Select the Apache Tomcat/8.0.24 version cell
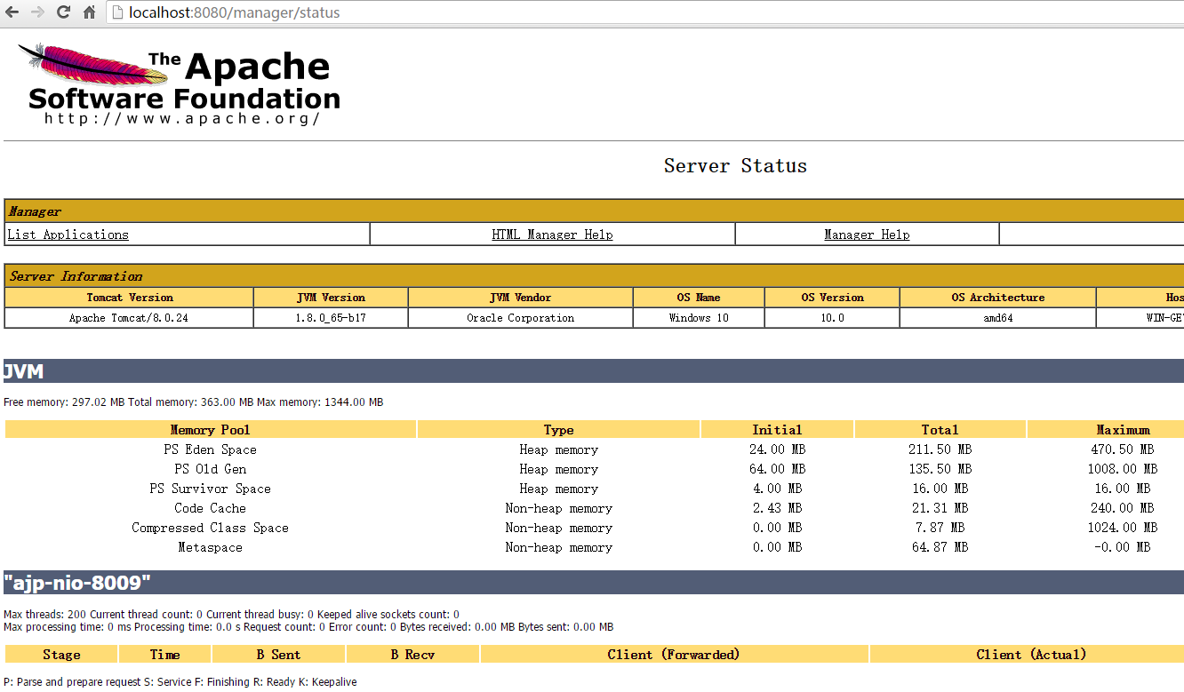Viewport: 1184px width, 692px height. pos(130,318)
